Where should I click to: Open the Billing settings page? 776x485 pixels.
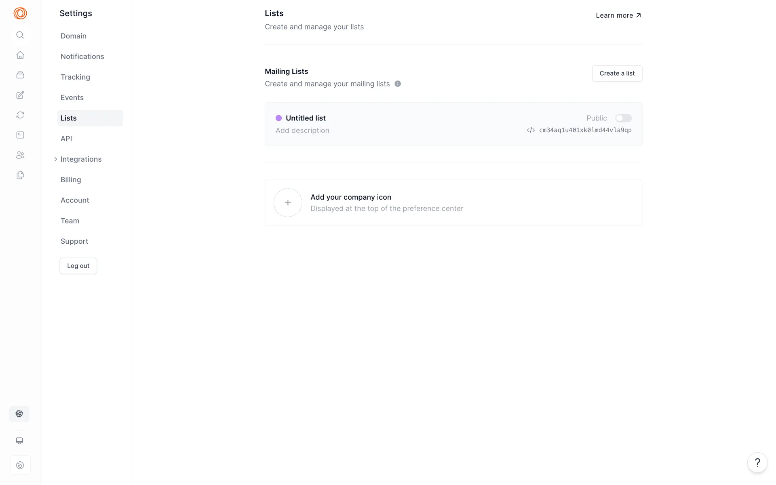(x=71, y=180)
